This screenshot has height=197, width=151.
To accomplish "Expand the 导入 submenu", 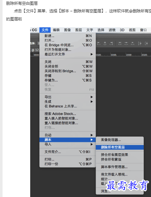I will point(68,144).
